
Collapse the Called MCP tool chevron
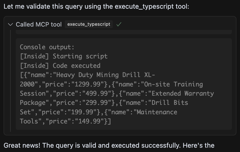tap(10, 24)
